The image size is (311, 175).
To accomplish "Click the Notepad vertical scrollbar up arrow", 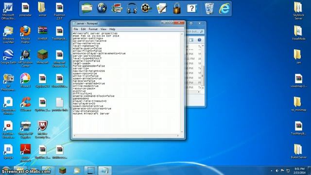I will (182, 34).
